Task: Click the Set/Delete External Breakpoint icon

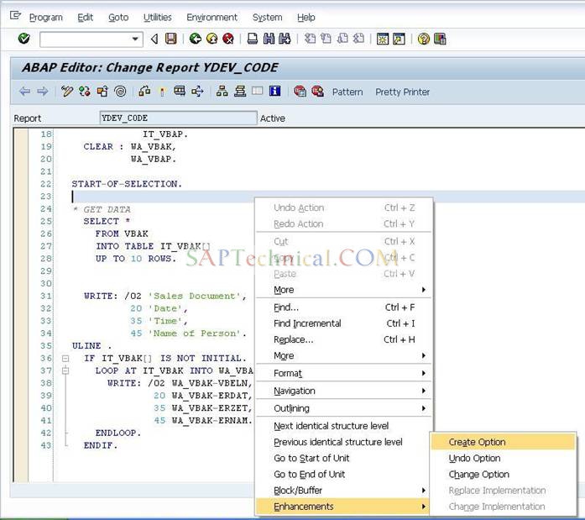Action: pos(317,92)
